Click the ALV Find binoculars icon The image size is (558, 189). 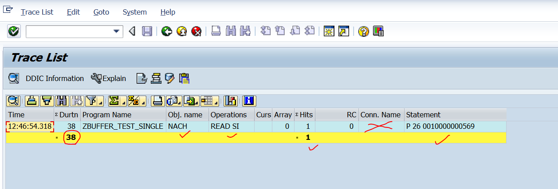pyautogui.click(x=61, y=101)
